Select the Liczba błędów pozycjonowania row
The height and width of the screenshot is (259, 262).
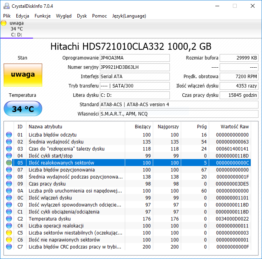[x=128, y=170]
